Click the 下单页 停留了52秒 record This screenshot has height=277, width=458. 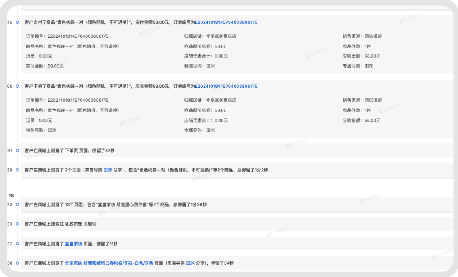tap(237, 151)
